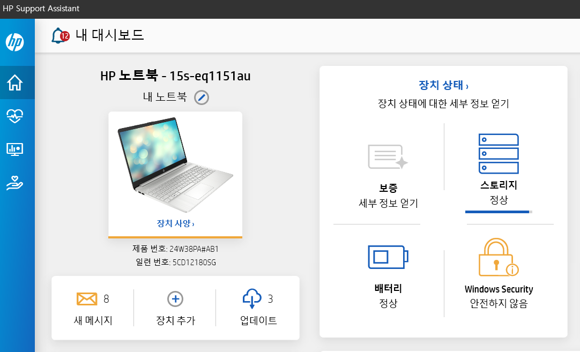Screen dimensions: 580x352
Task: Click the storage usage progress bar
Action: (499, 212)
